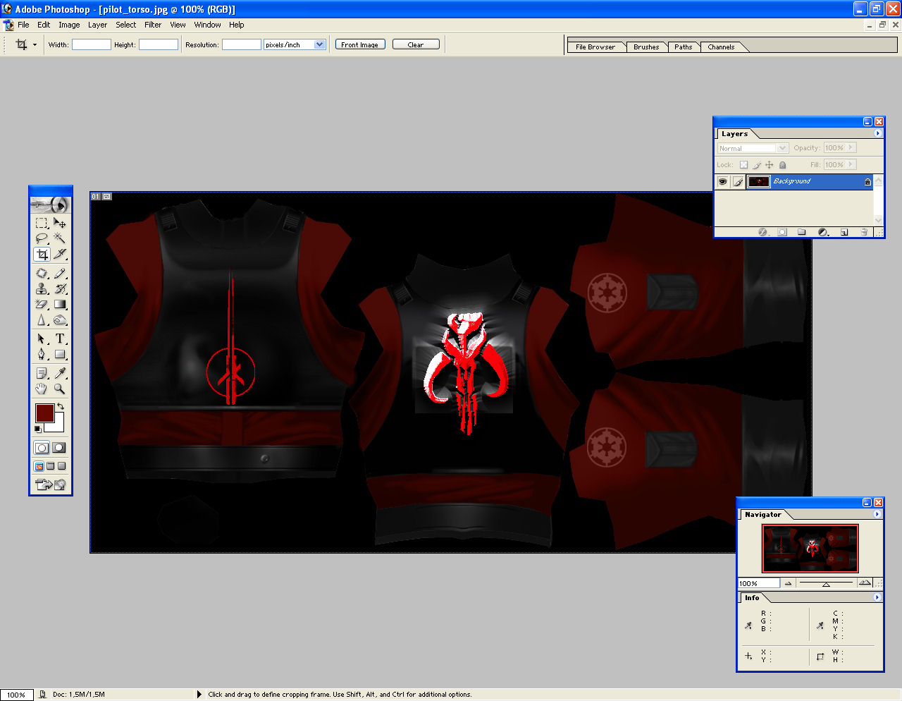Click the Clear button
Image resolution: width=902 pixels, height=701 pixels.
point(416,44)
